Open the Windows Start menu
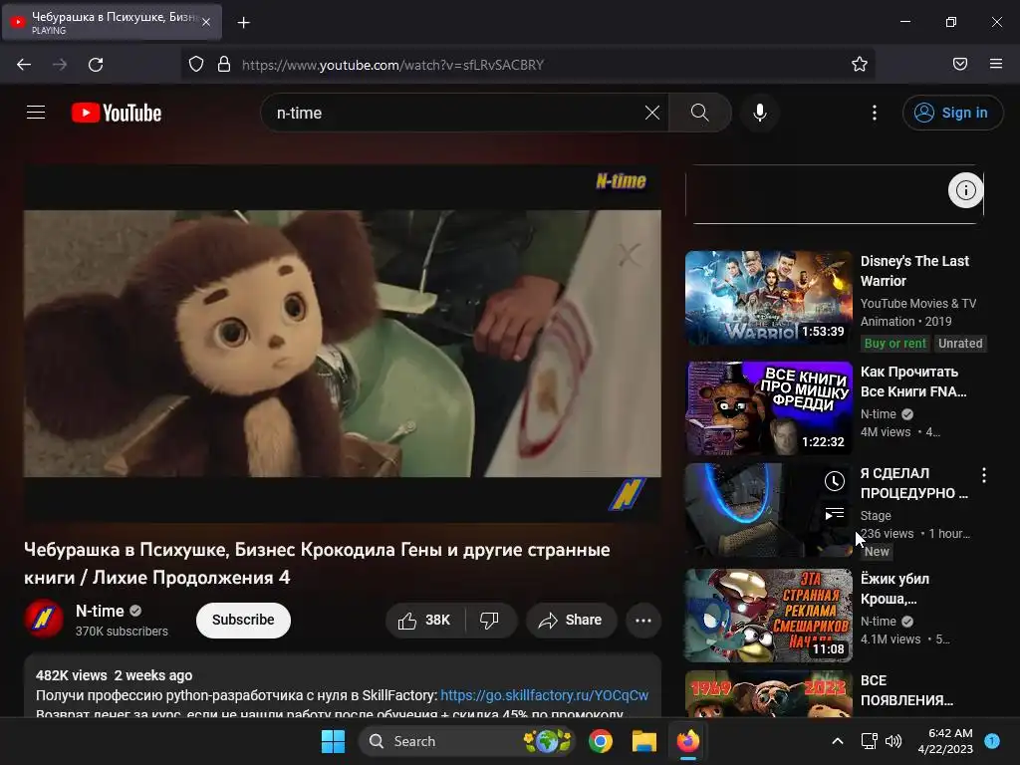This screenshot has width=1020, height=765. click(x=333, y=741)
